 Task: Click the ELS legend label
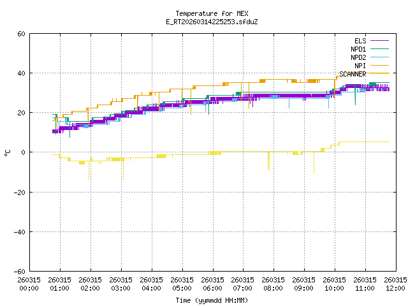[360, 41]
